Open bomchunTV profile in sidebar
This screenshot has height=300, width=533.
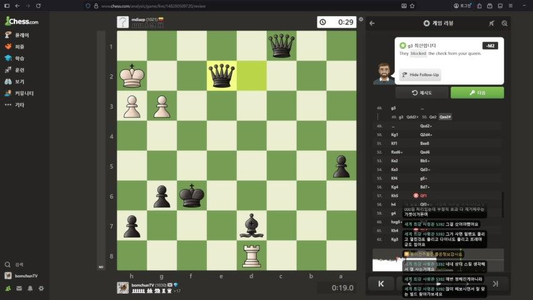click(21, 276)
